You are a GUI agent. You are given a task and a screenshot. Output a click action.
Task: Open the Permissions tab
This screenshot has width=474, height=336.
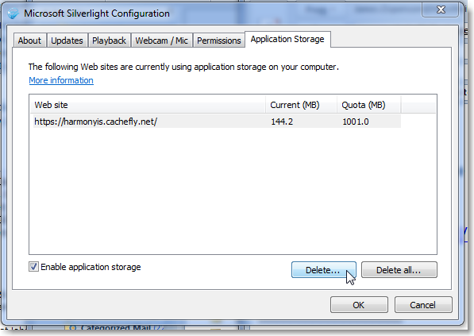[x=219, y=41]
